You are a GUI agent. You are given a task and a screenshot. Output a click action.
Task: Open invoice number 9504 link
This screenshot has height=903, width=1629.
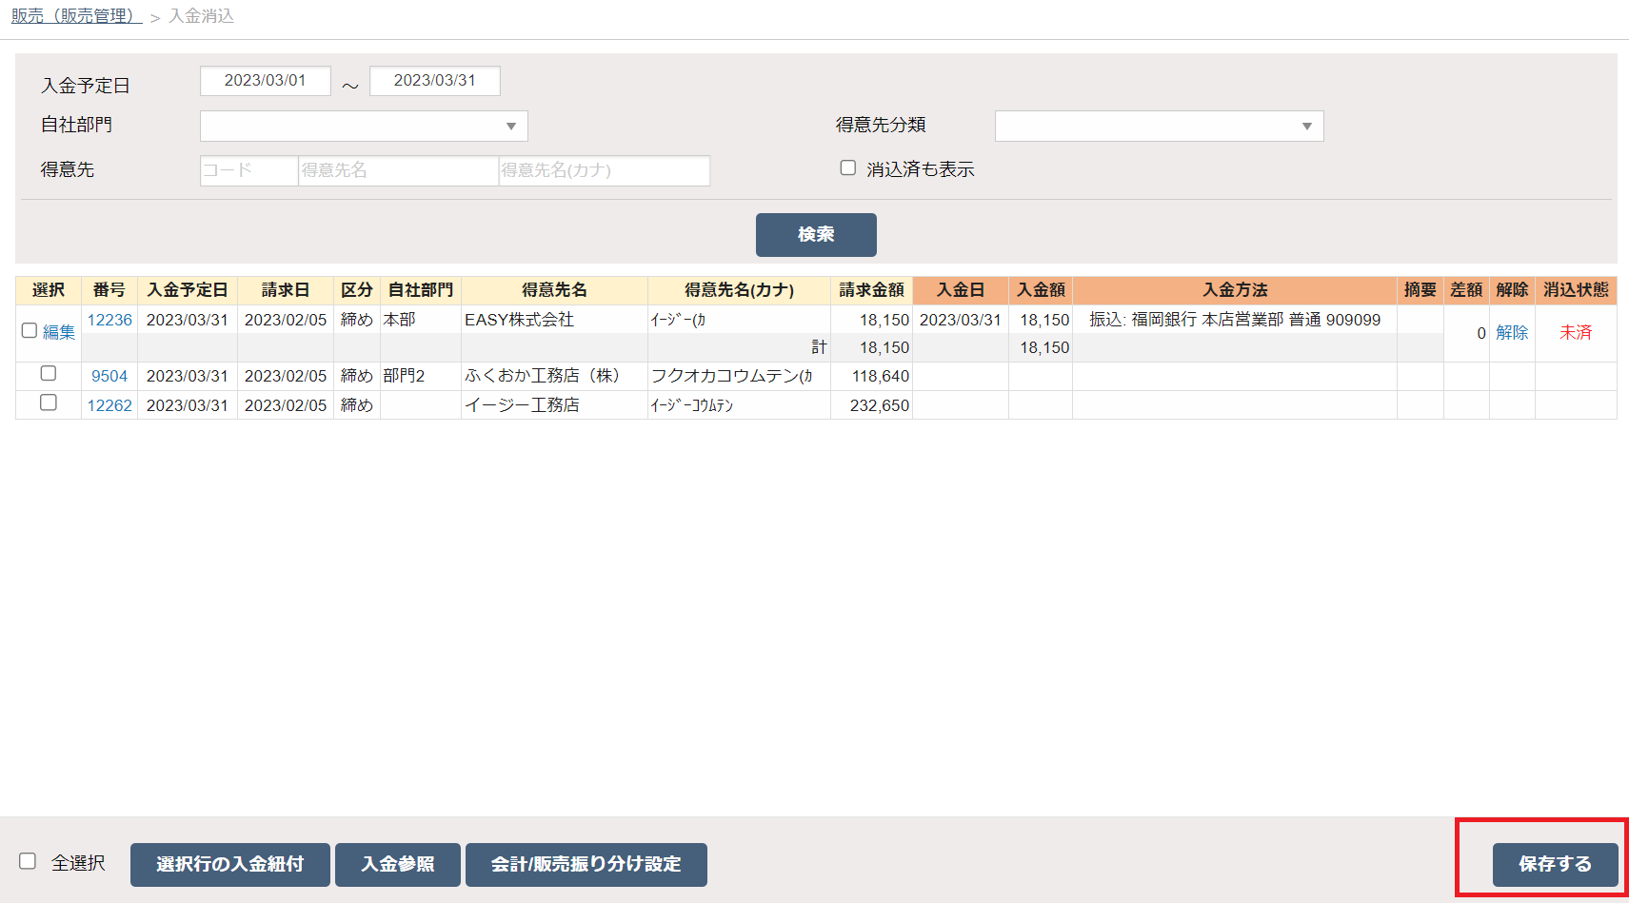point(109,376)
